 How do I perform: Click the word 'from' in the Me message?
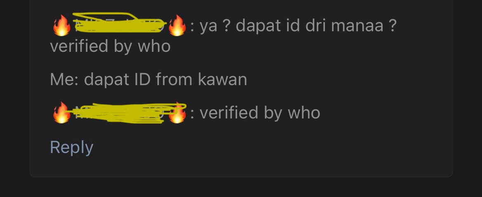click(174, 79)
